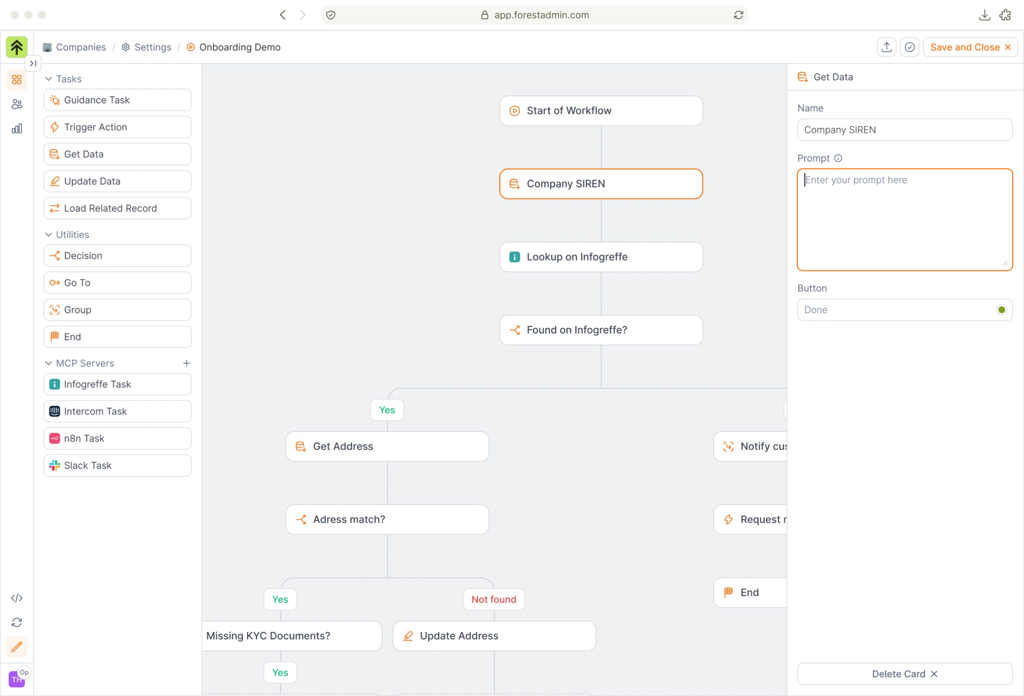Click the Forest Admin tree logo
Screen dimensions: 1024x696
(x=17, y=47)
